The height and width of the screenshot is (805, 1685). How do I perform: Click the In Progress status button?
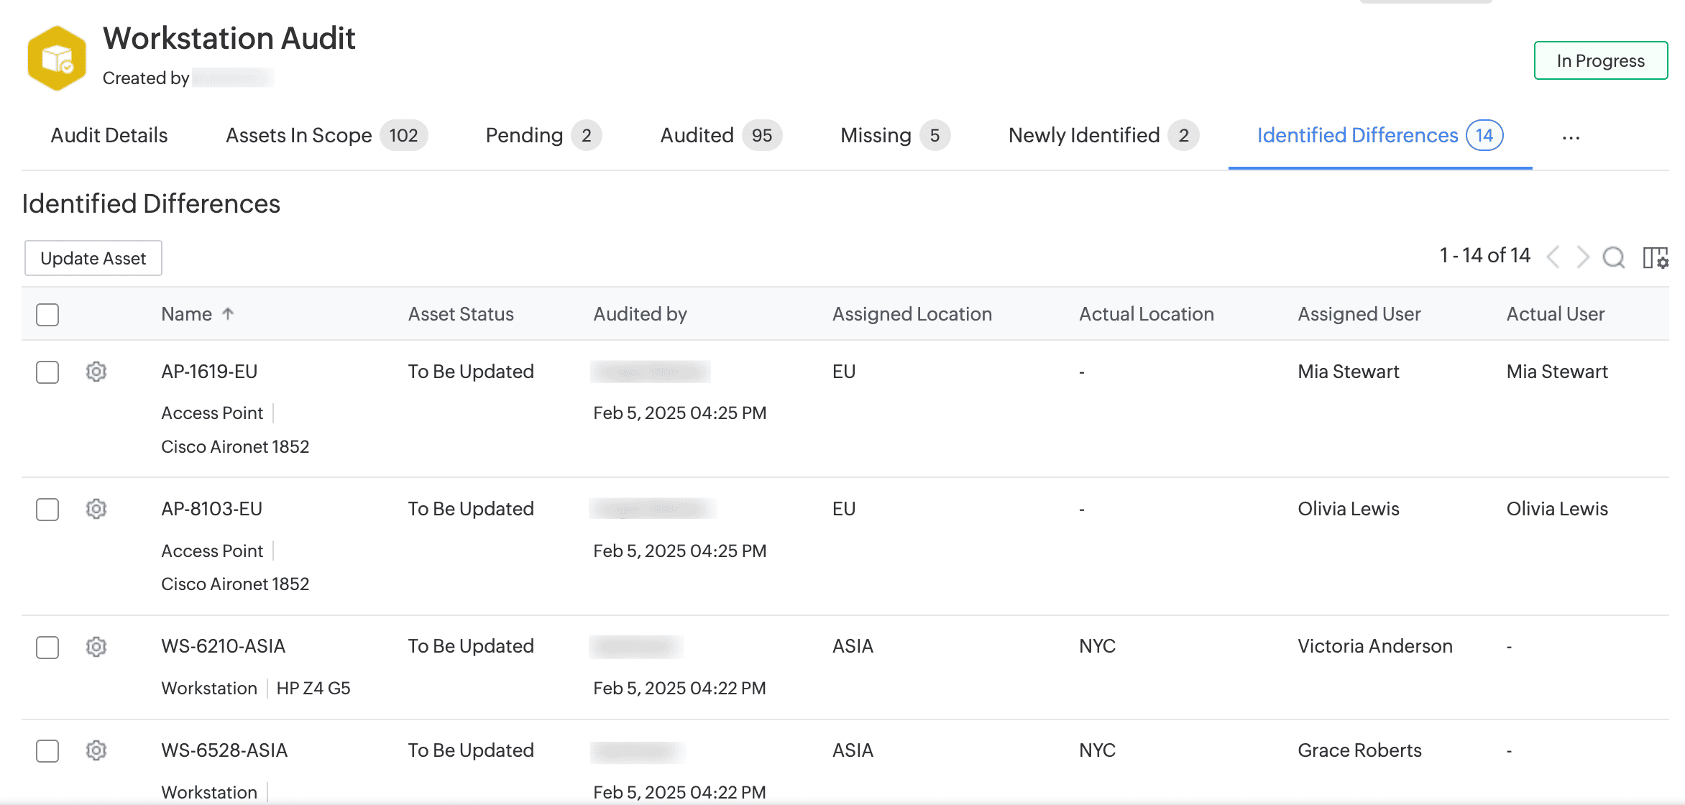(1600, 60)
